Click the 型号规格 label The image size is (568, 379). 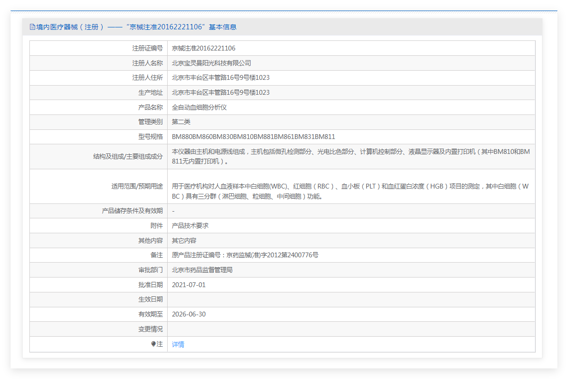coord(150,137)
